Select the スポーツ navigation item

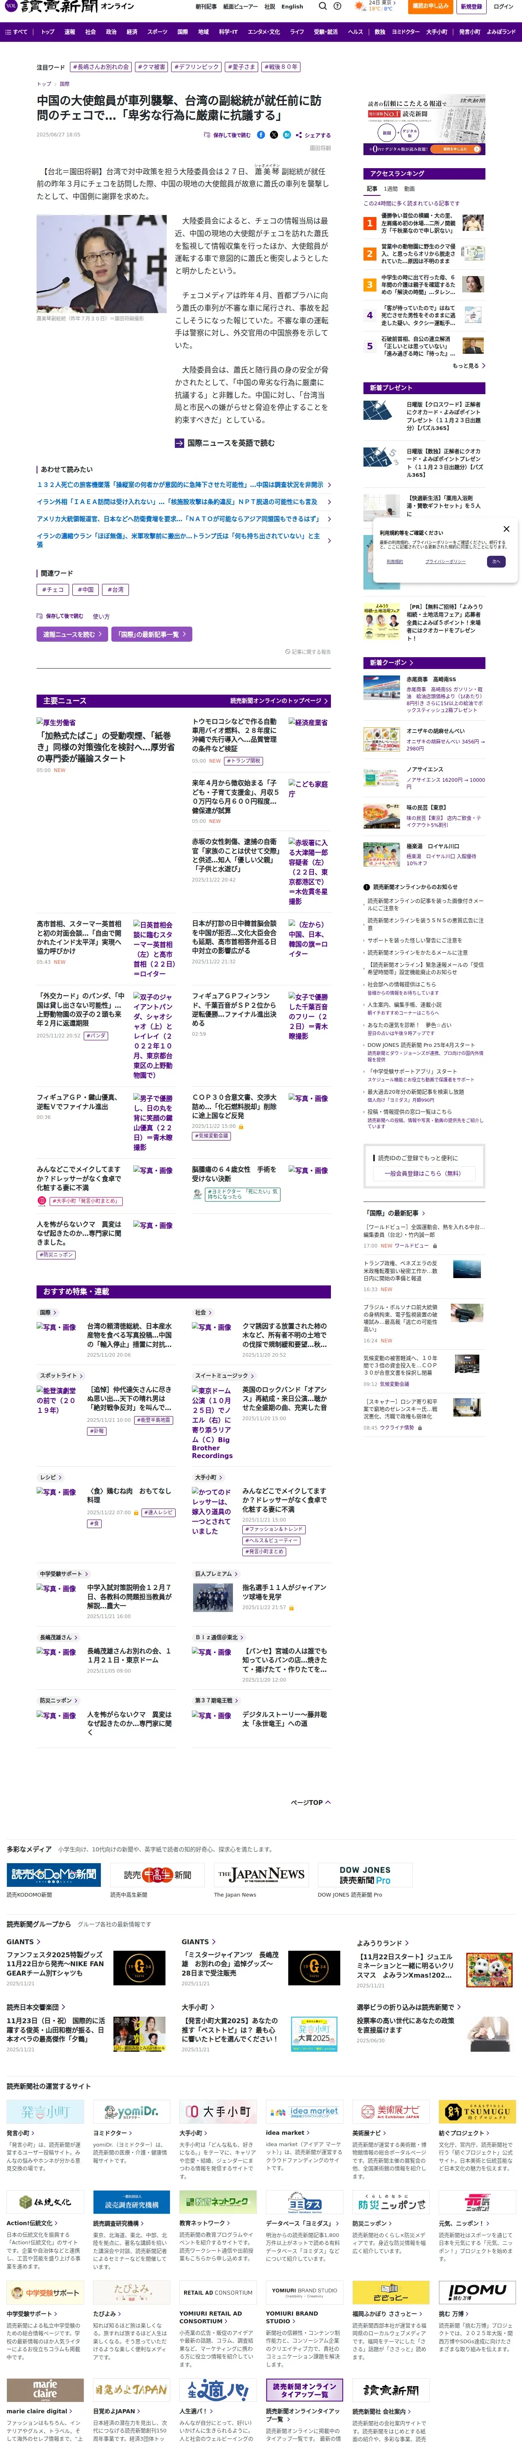[157, 31]
